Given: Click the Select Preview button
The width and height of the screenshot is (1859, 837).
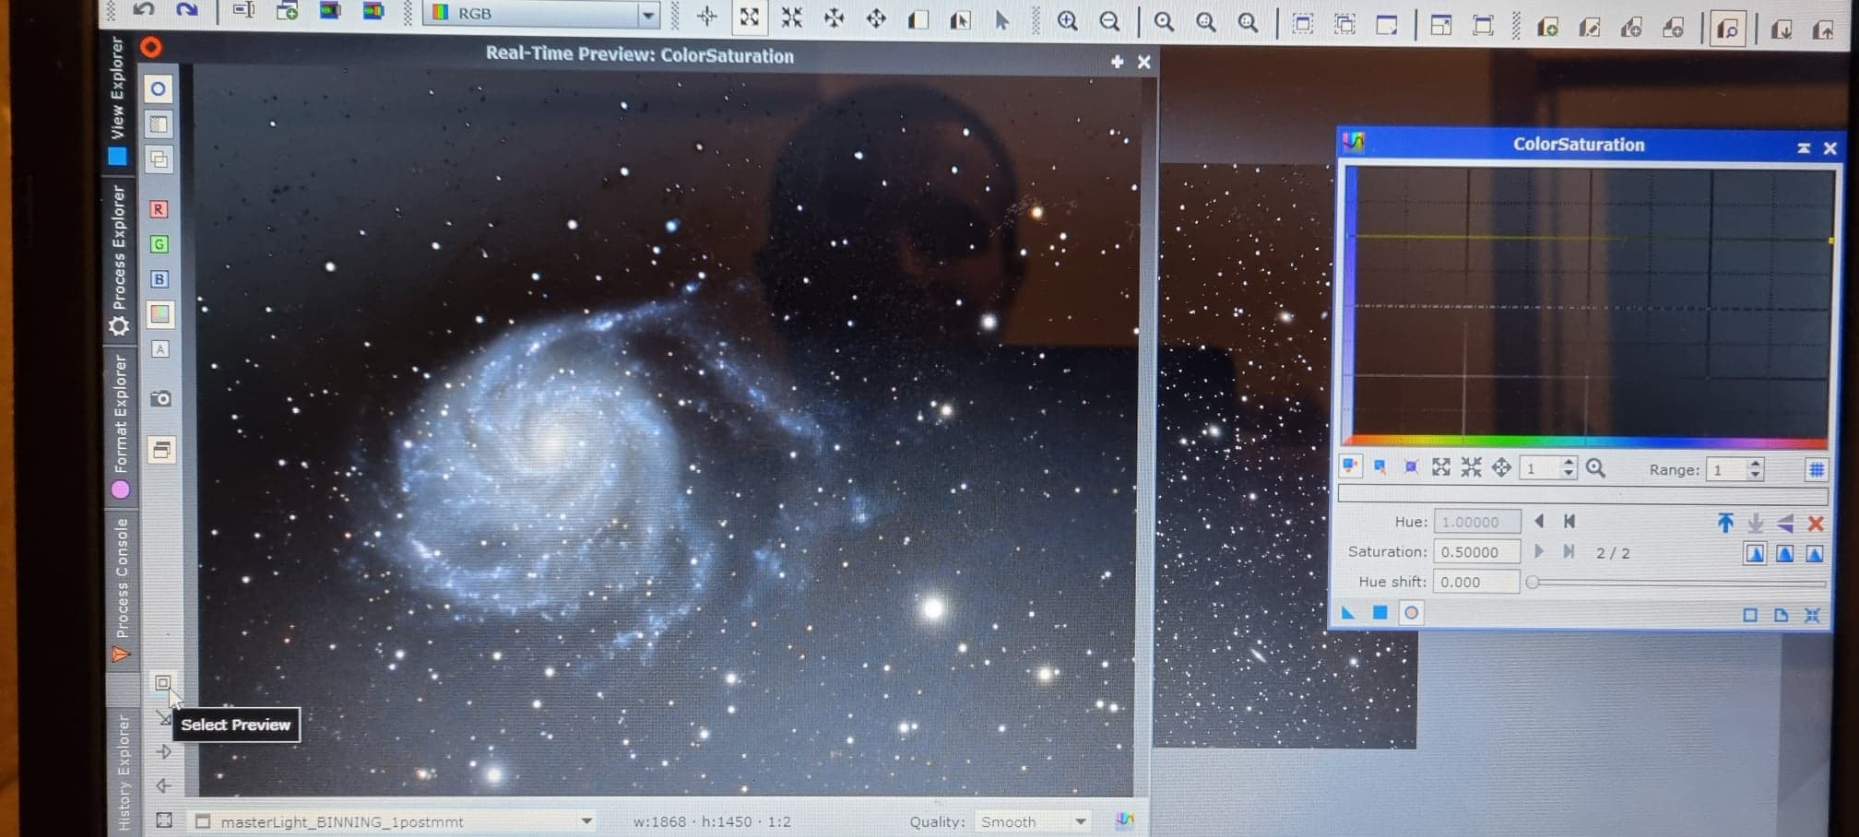Looking at the screenshot, I should point(162,683).
